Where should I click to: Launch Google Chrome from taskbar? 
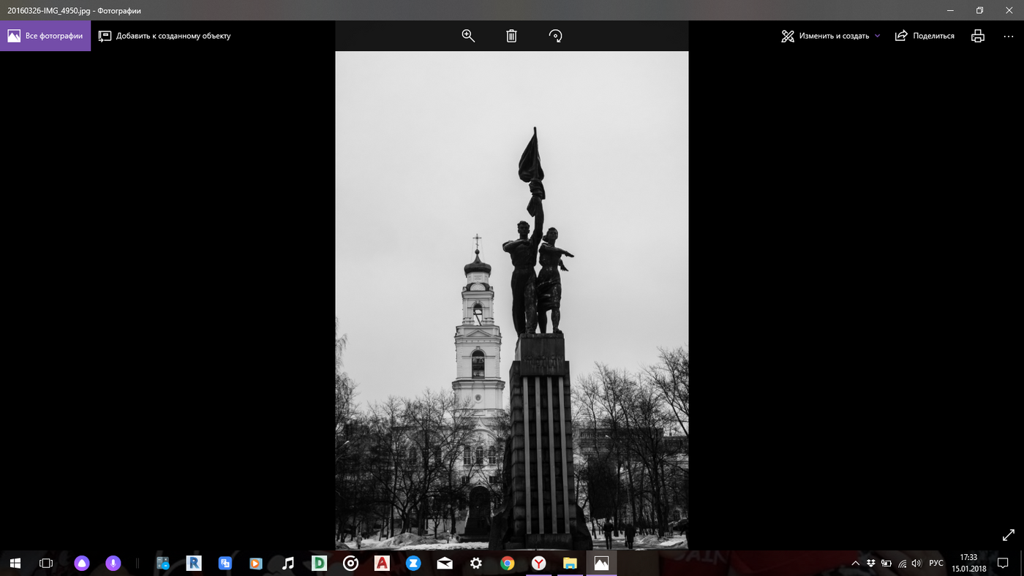point(508,563)
